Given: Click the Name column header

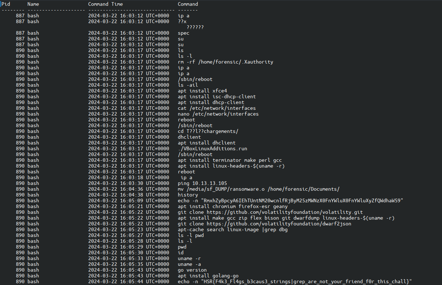Looking at the screenshot, I should pyautogui.click(x=33, y=4).
